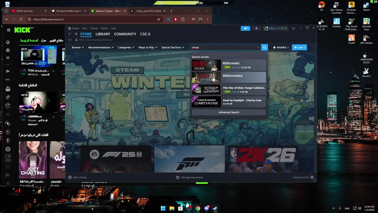This screenshot has width=378, height=213.
Task: Clear the Steam search field with X
Action: (258, 47)
